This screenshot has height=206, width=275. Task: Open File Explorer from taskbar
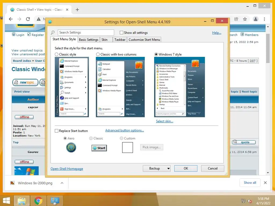tap(21, 201)
